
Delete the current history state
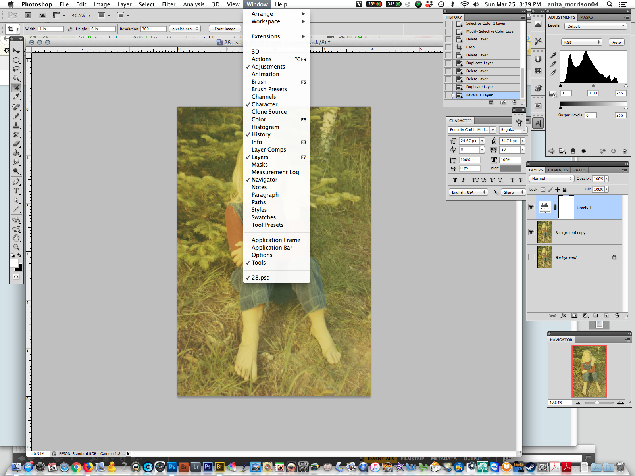514,102
